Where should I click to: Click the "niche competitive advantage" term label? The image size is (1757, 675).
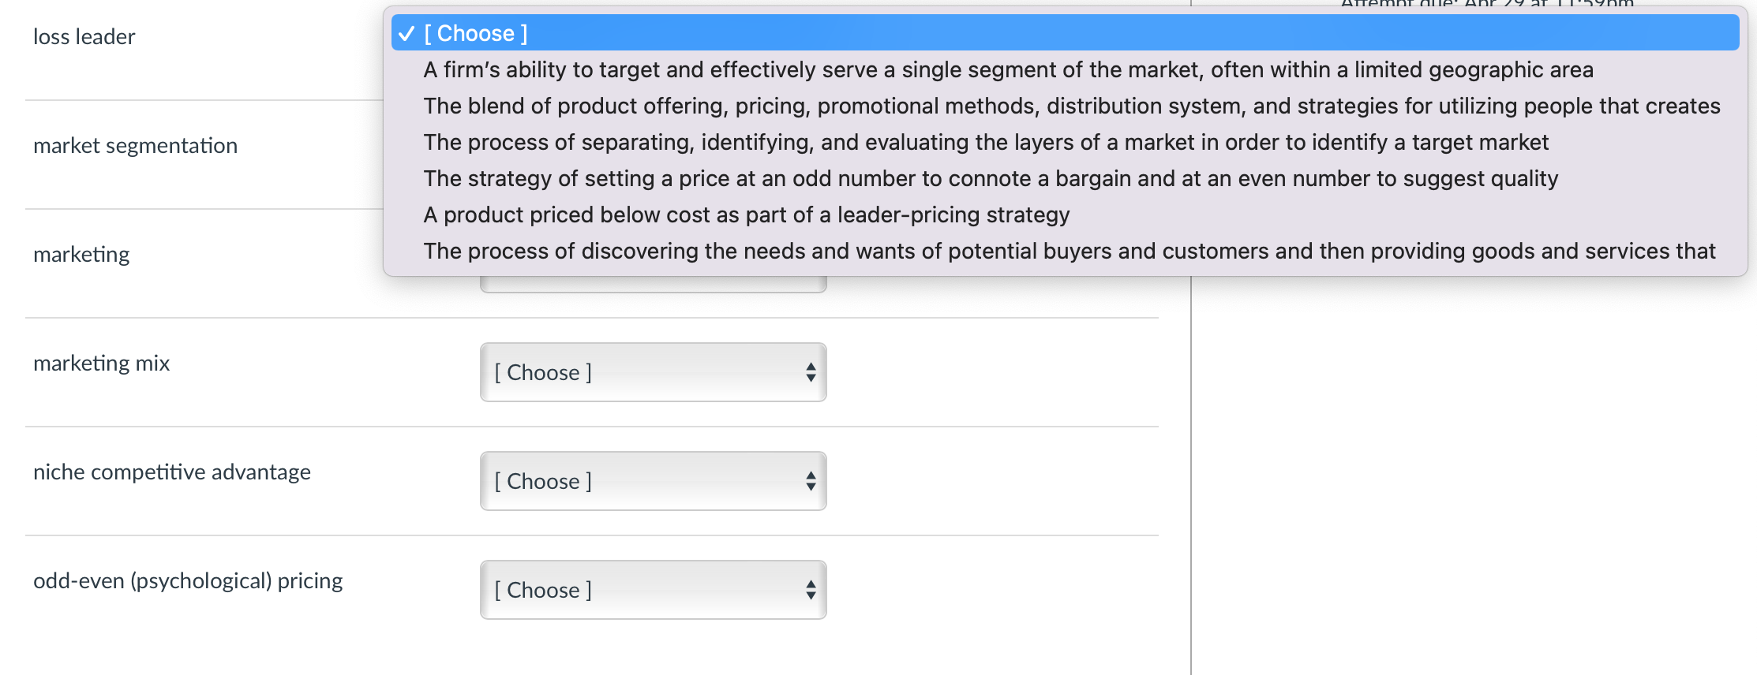(172, 472)
